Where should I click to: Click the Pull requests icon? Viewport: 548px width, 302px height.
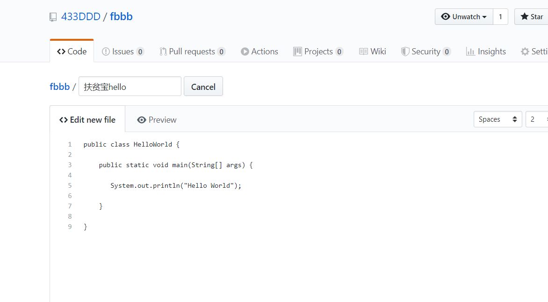click(163, 52)
